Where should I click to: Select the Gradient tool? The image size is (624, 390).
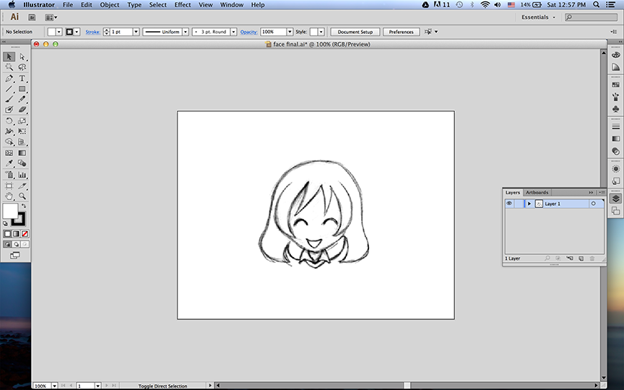(22, 153)
